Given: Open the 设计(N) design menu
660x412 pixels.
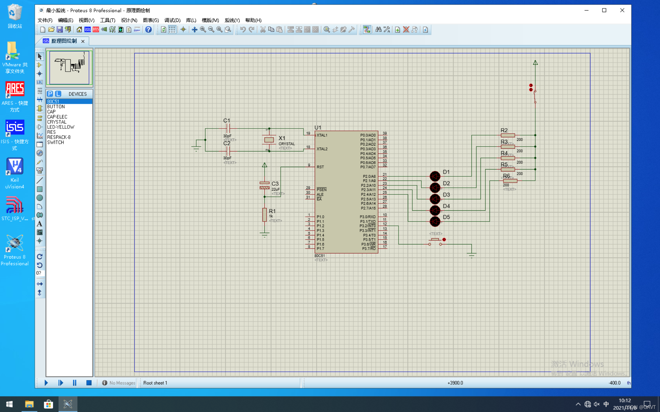Looking at the screenshot, I should (x=129, y=20).
